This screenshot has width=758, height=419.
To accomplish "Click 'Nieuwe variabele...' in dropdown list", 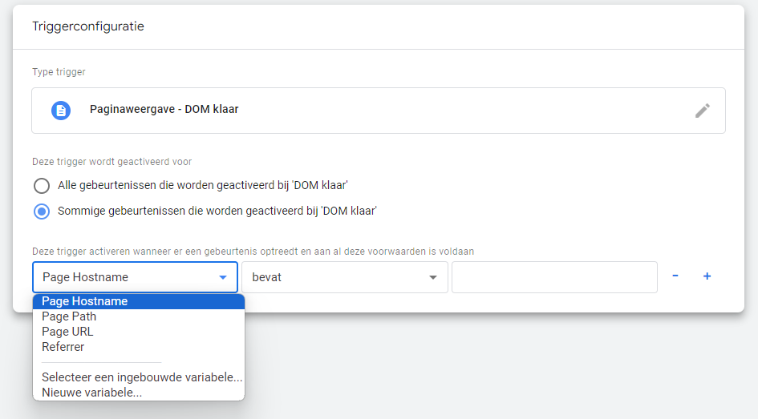I will (92, 393).
